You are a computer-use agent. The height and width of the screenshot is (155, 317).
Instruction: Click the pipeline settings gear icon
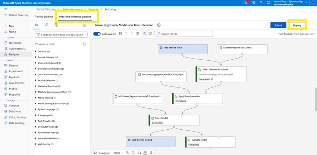click(x=159, y=25)
